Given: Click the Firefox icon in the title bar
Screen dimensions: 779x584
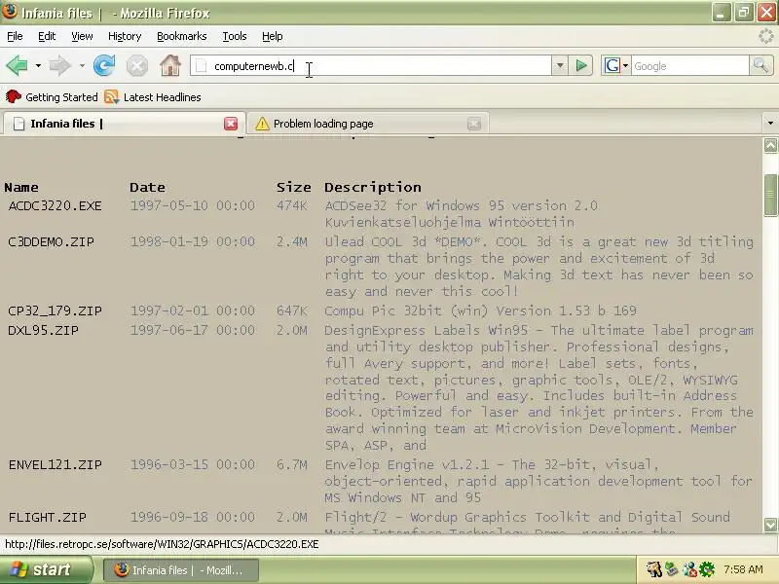Looking at the screenshot, I should coord(10,12).
